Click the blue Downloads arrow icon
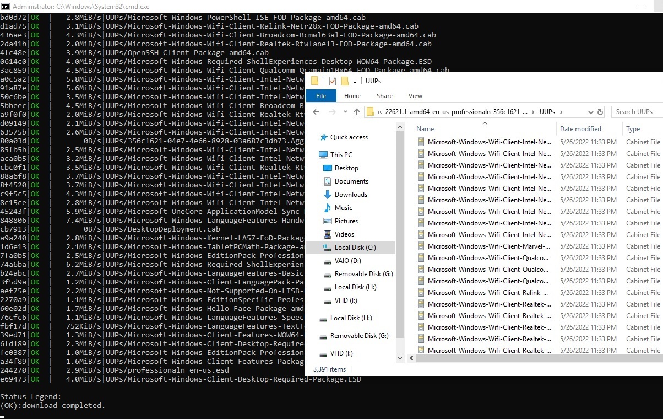Screen dimensions: 663x419 coord(328,195)
